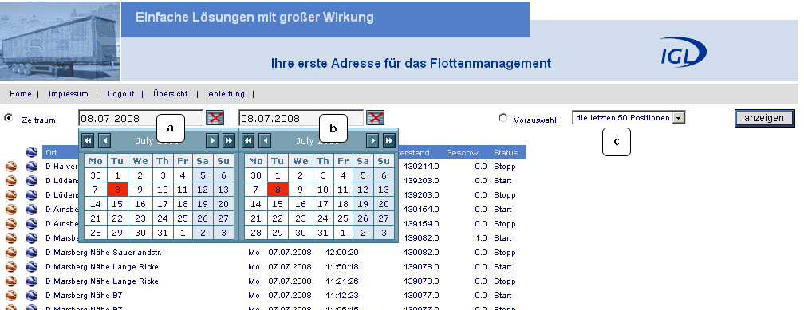Pick day 24 in the right calendar
Screen dimensions: 804x310
323,218
